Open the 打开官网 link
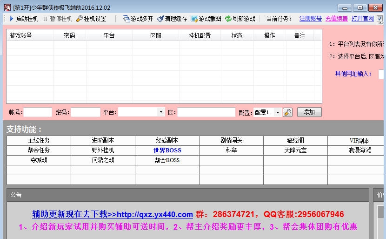This screenshot has width=386, height=239. (x=363, y=19)
